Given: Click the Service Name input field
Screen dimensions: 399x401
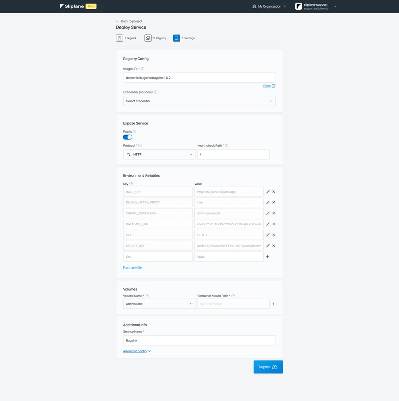Looking at the screenshot, I should click(x=199, y=340).
